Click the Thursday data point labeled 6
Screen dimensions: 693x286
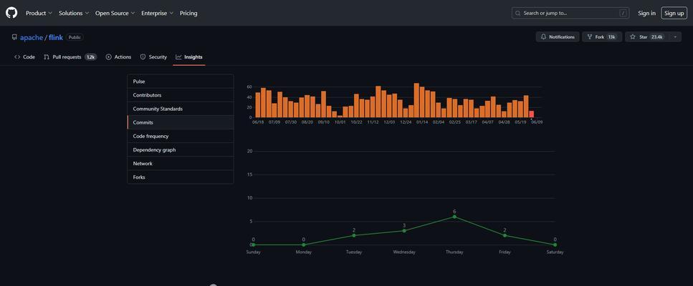(454, 217)
